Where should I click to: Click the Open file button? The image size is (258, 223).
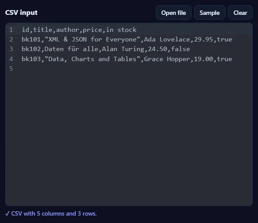[174, 13]
